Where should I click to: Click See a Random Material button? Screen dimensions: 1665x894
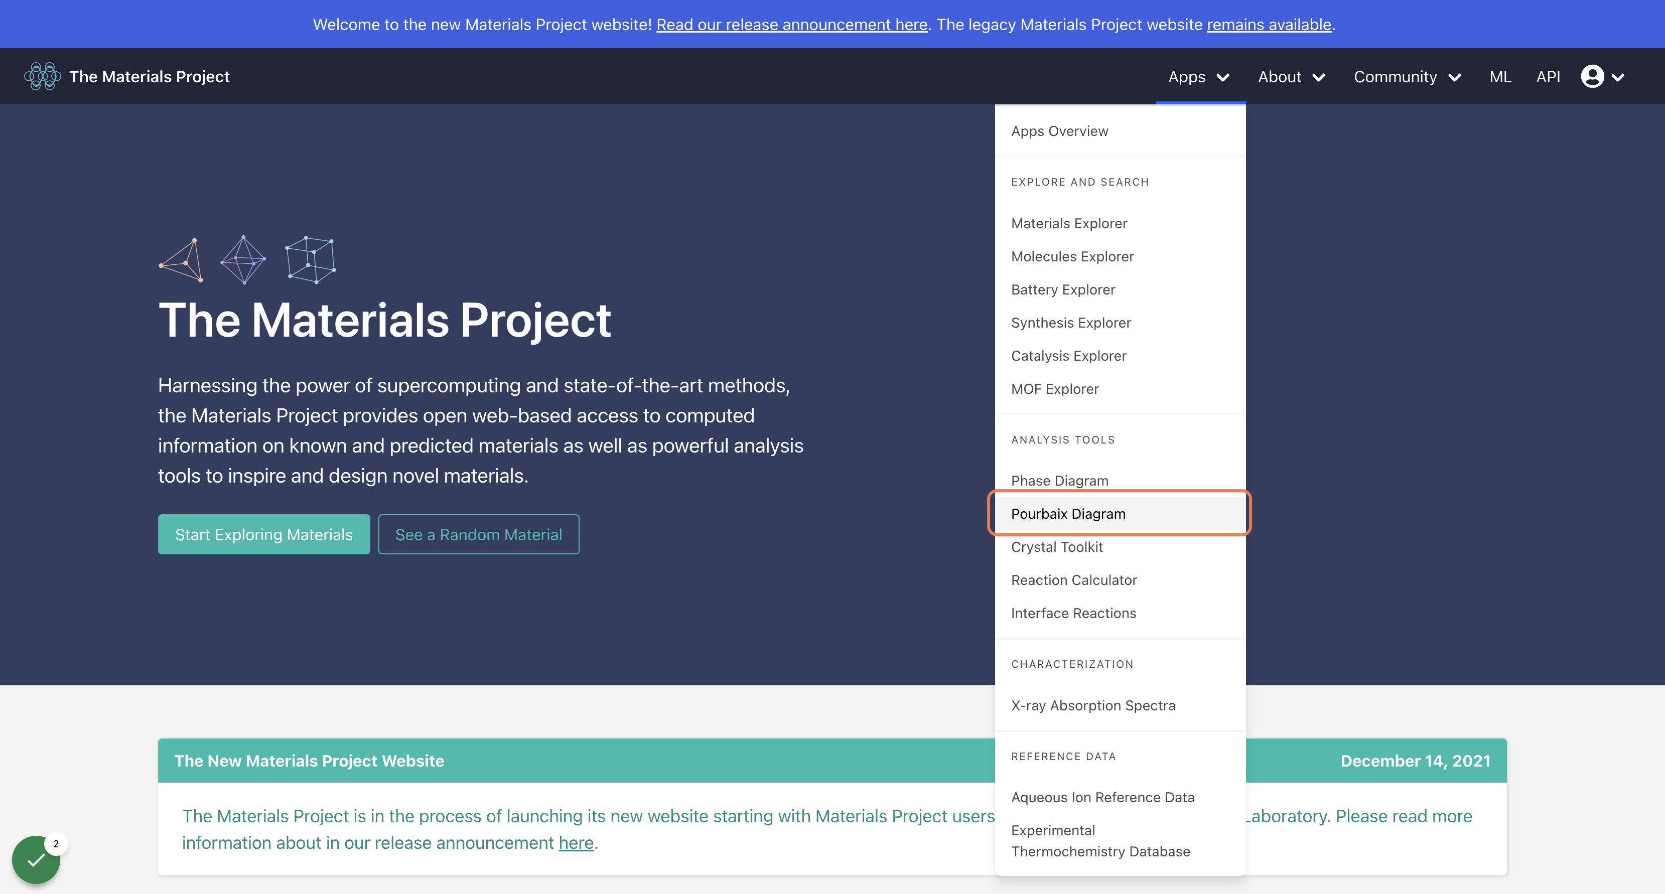pyautogui.click(x=478, y=534)
